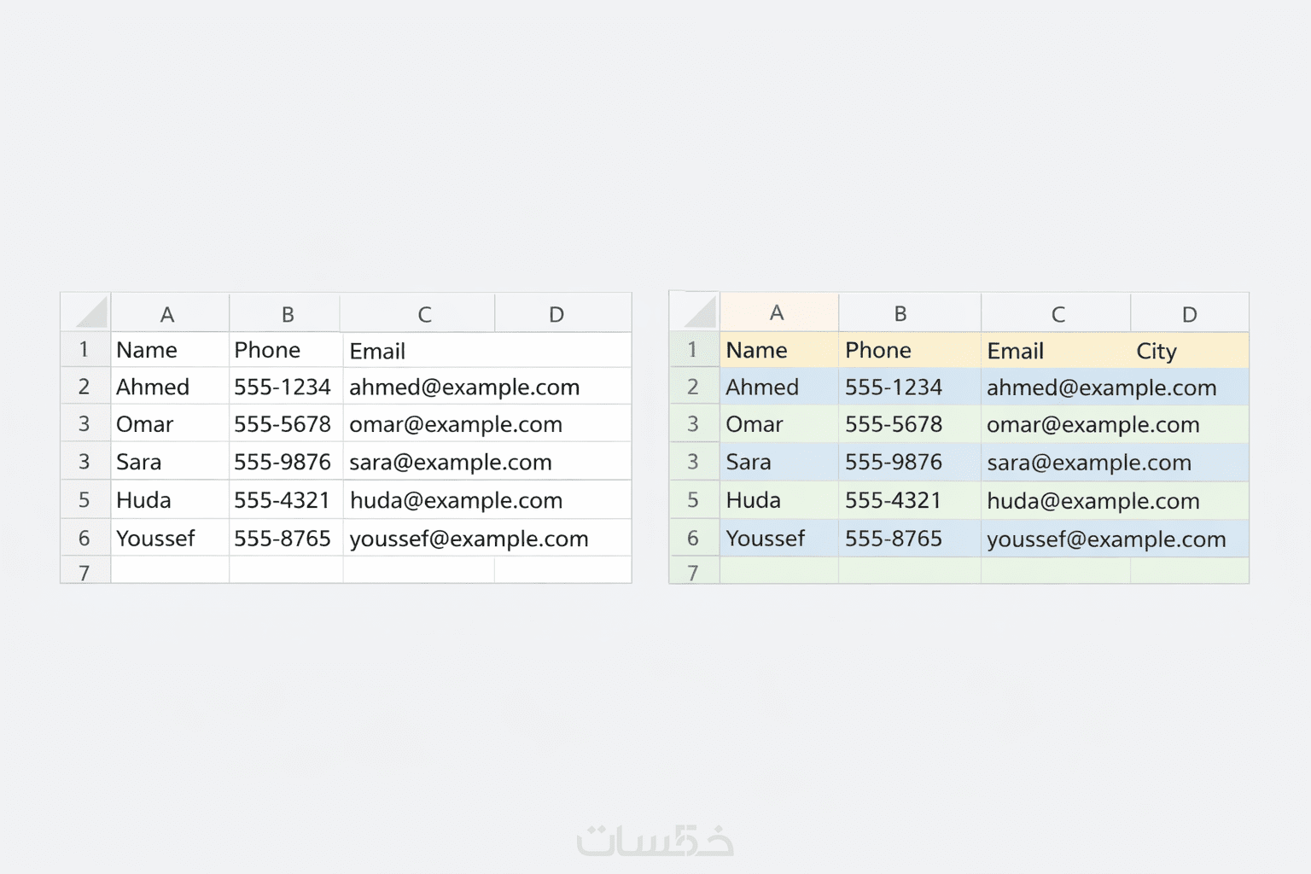The image size is (1311, 874).
Task: Select row 7 header in left table
Action: [x=84, y=572]
